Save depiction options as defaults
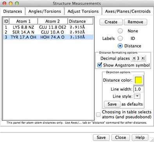The image size is (154, 142). click(x=112, y=104)
